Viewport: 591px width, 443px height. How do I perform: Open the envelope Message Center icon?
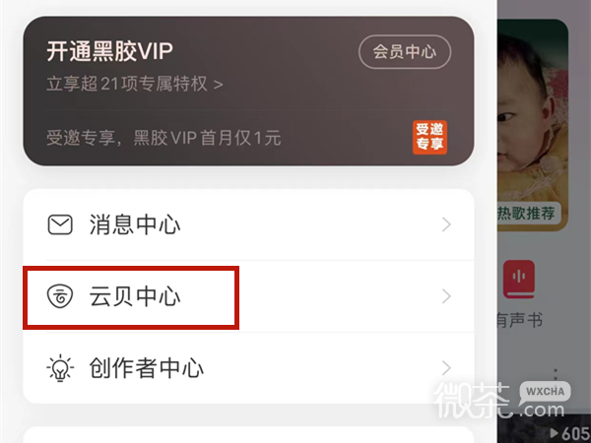pos(60,224)
